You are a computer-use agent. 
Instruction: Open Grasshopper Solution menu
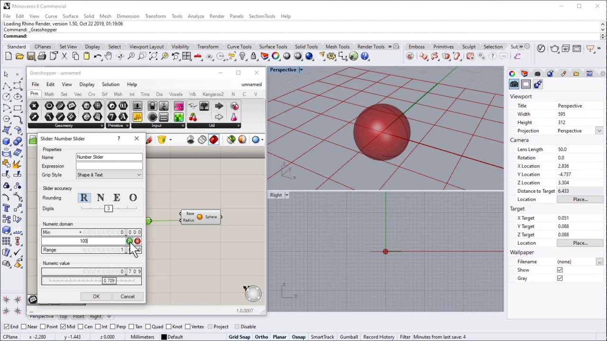[x=110, y=85]
